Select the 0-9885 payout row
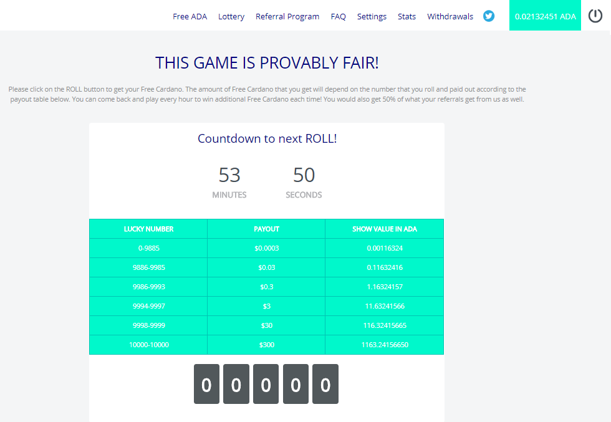 click(x=148, y=248)
